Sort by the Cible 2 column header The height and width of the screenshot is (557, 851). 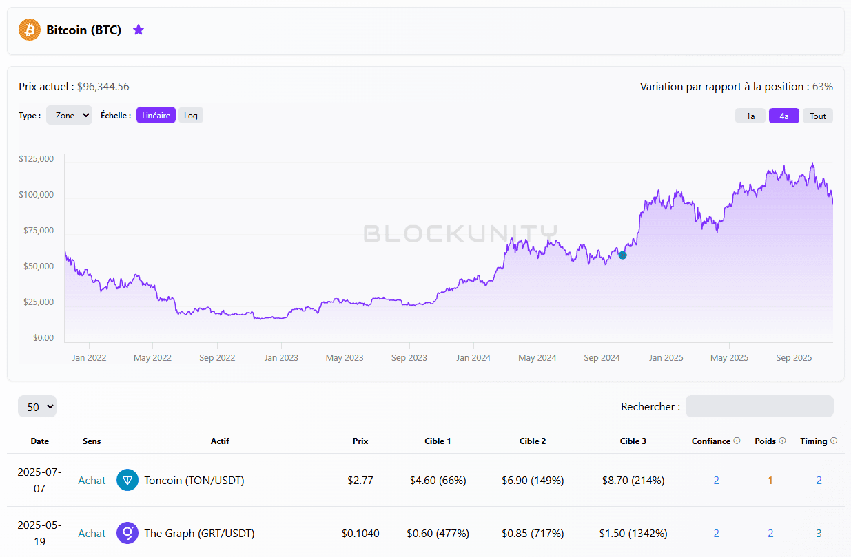533,441
